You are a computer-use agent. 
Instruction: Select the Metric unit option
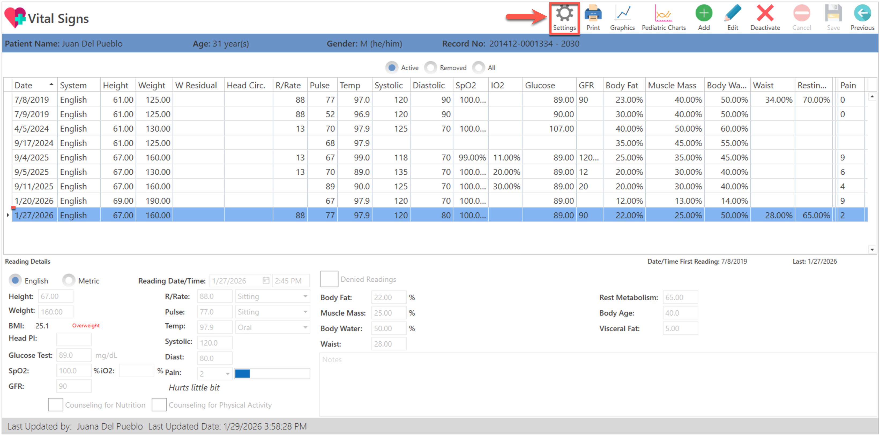69,281
